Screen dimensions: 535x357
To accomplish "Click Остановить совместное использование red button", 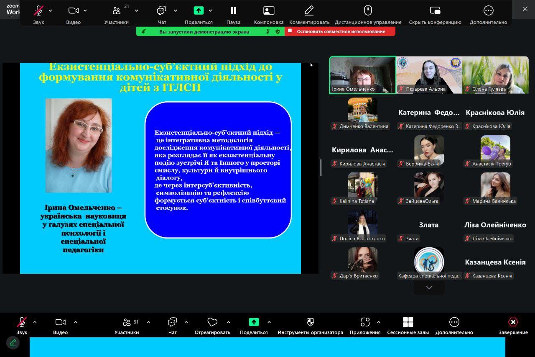I will click(340, 31).
